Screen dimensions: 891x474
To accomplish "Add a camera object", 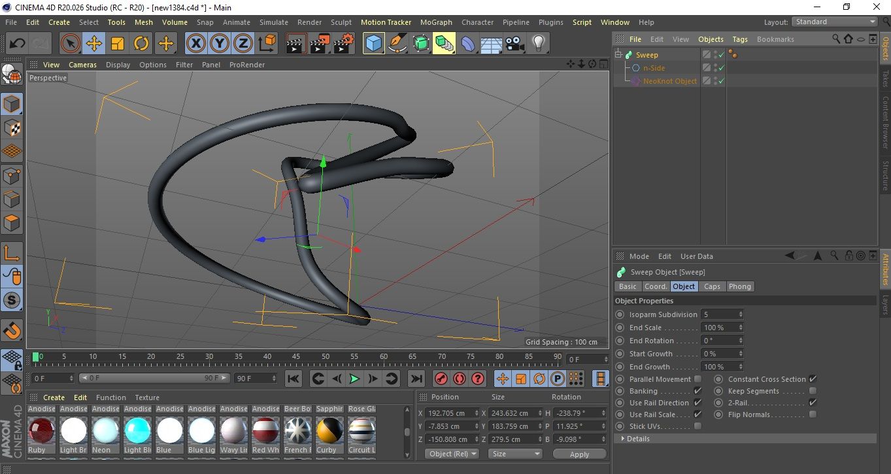I will [514, 44].
